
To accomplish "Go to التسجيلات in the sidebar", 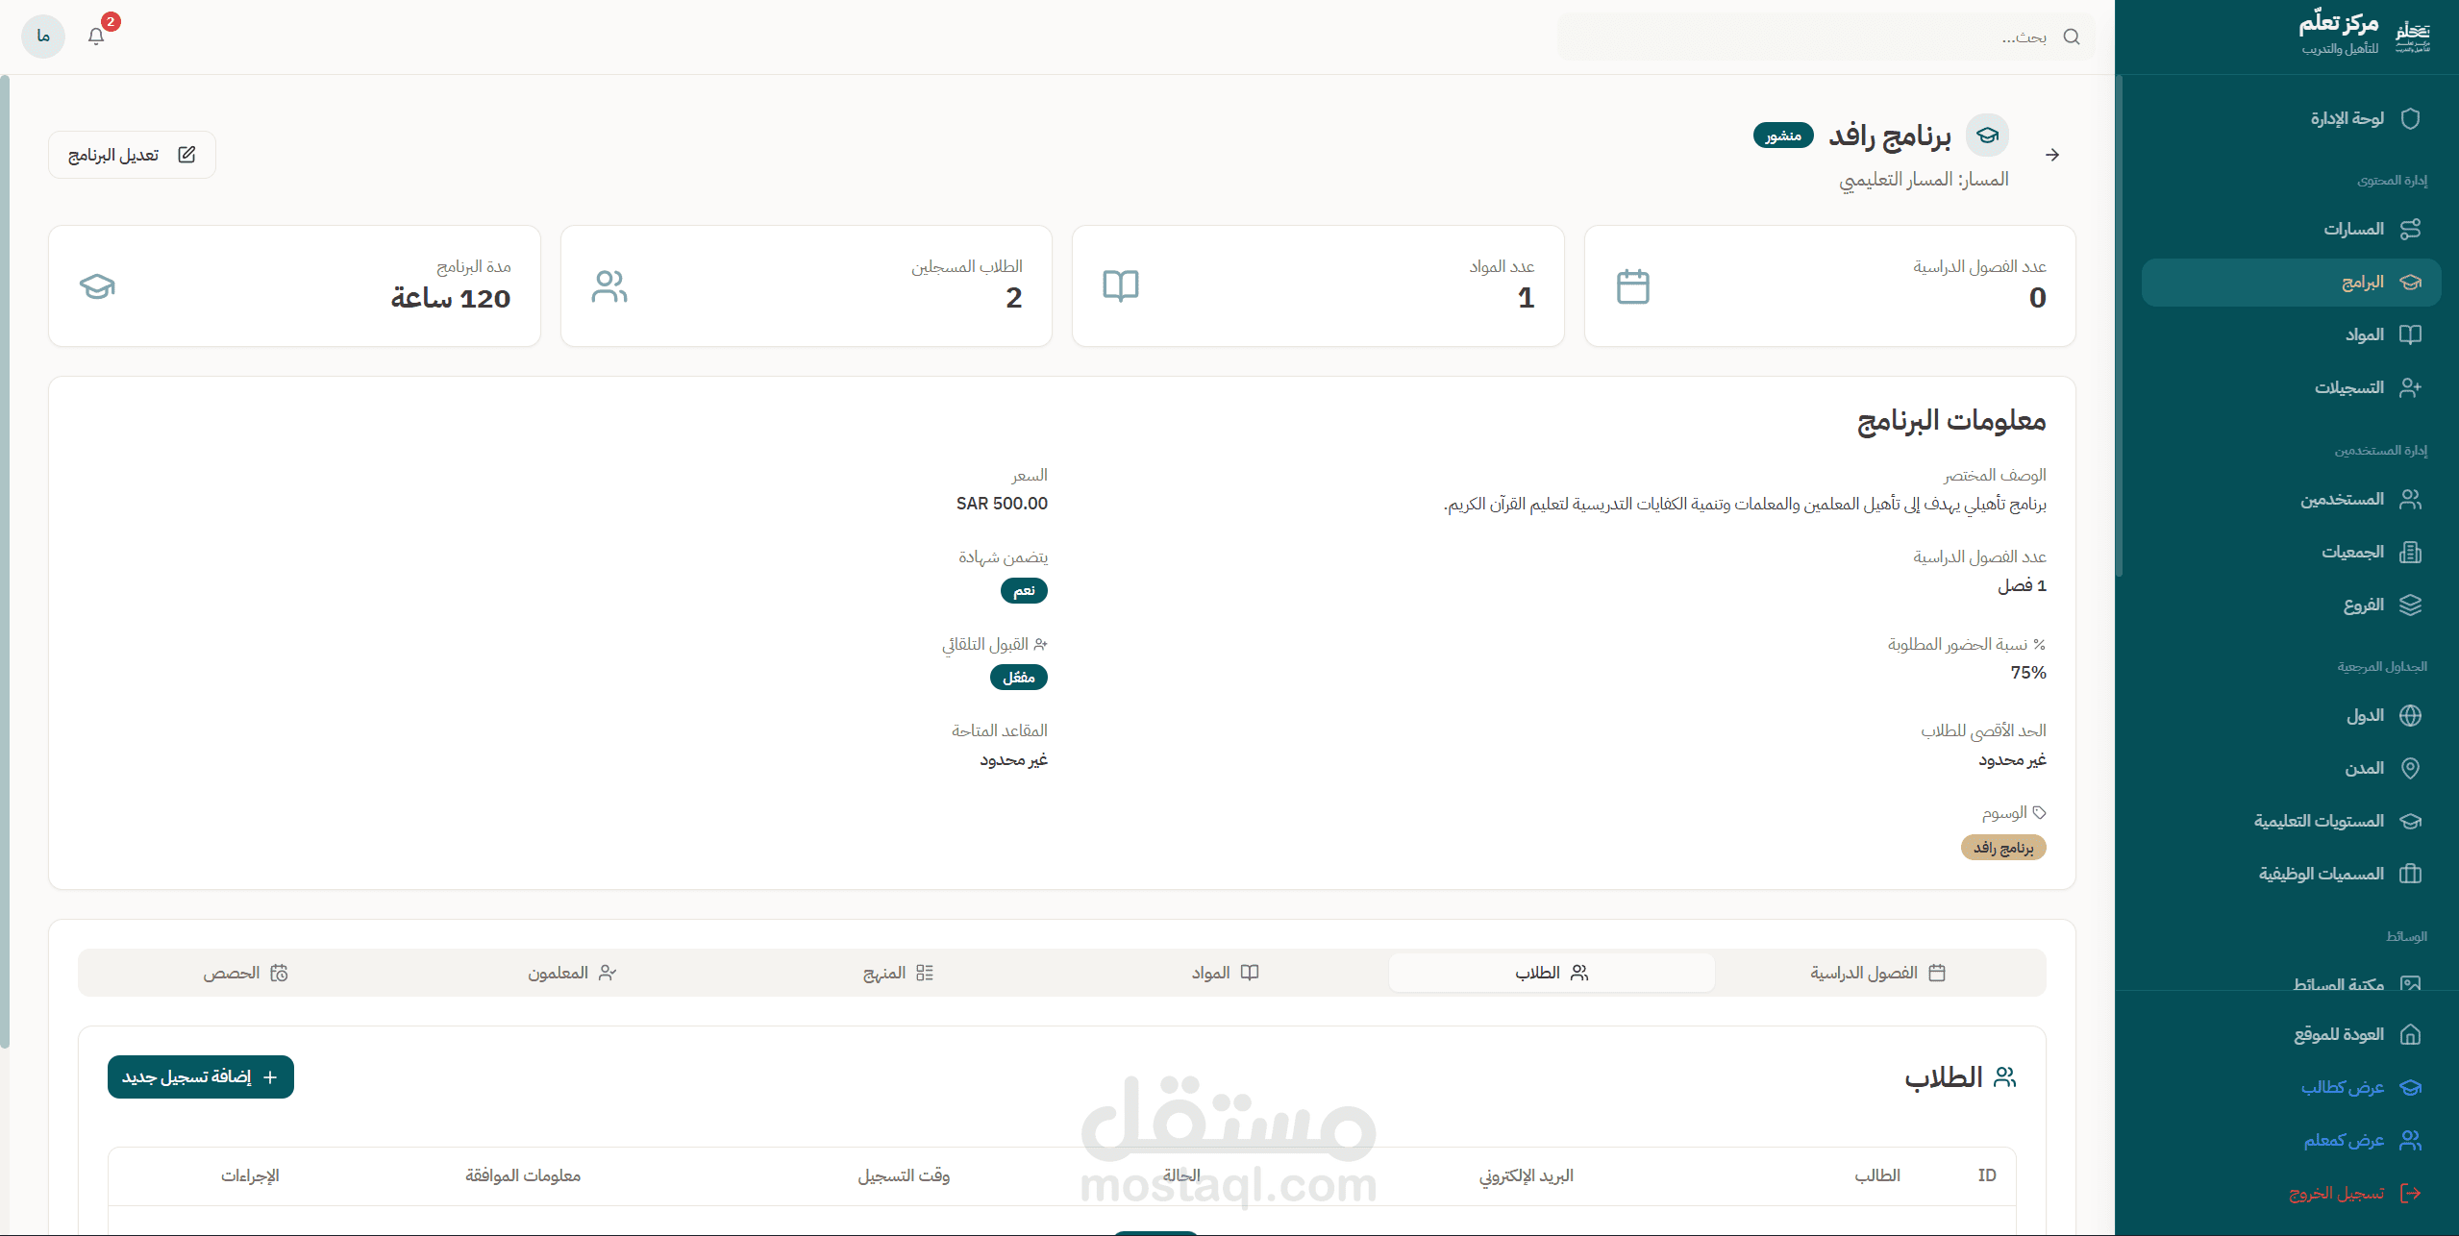I will tap(2348, 387).
